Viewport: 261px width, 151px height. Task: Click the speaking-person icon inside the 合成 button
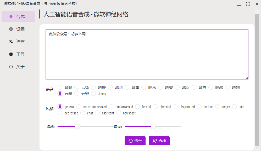click(155, 141)
